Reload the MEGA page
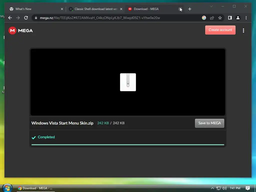 click(x=26, y=18)
